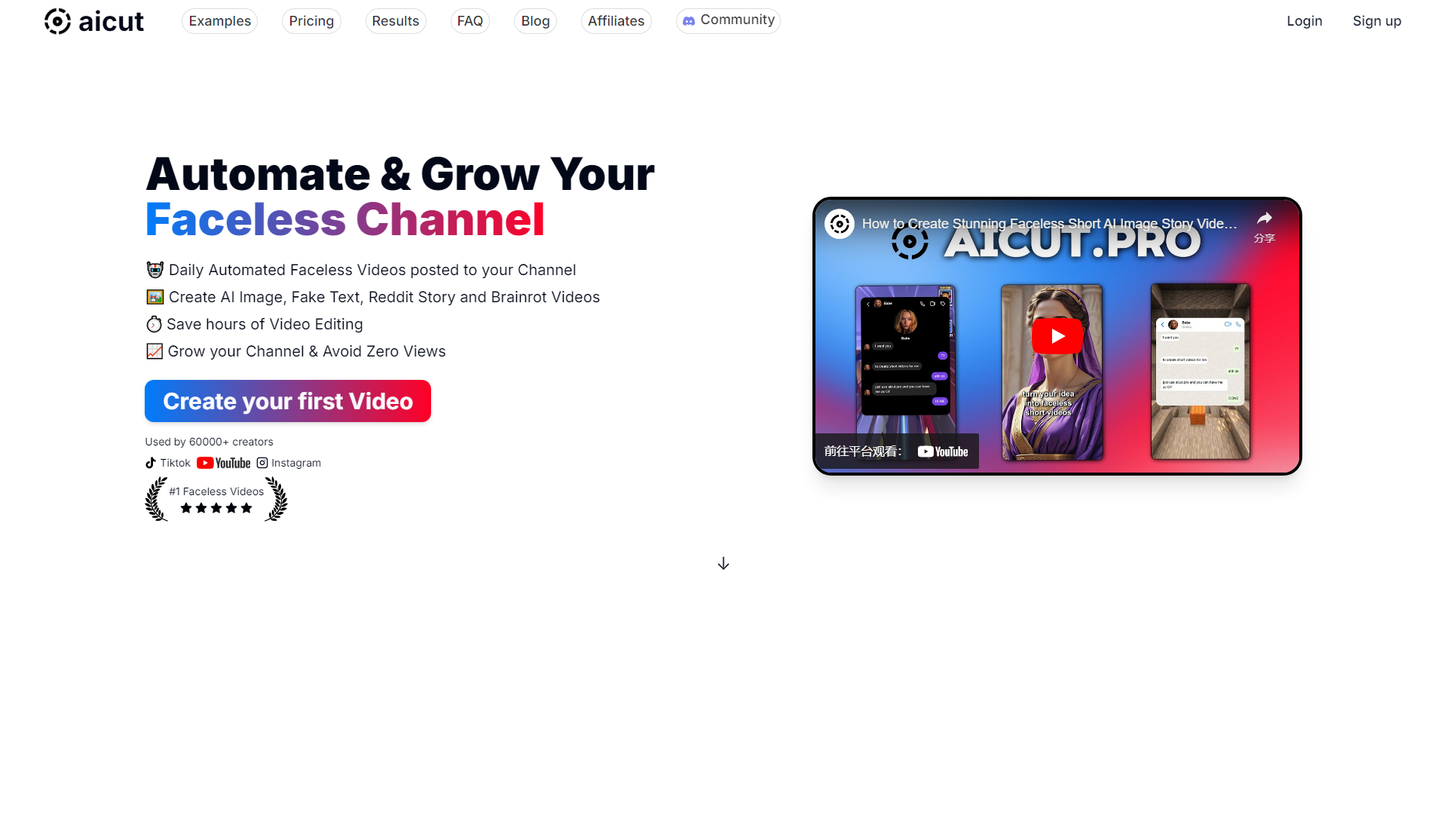Viewport: 1447px width, 814px height.
Task: Click the Results navigation tab
Action: pos(393,20)
